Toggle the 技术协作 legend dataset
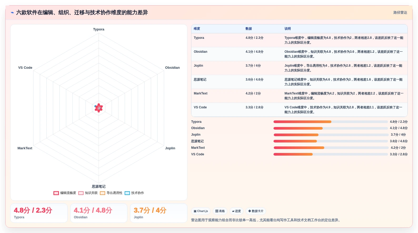Viewport: 418px width, 233px height. coord(134,193)
